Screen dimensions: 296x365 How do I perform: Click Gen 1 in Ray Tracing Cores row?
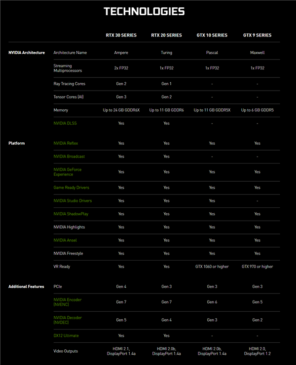166,84
